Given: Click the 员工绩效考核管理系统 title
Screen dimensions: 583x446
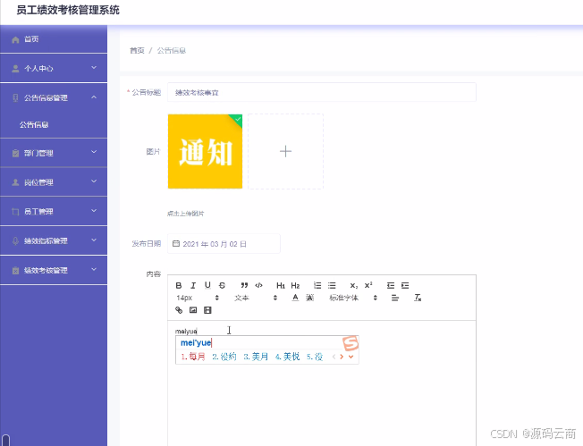Looking at the screenshot, I should tap(68, 10).
